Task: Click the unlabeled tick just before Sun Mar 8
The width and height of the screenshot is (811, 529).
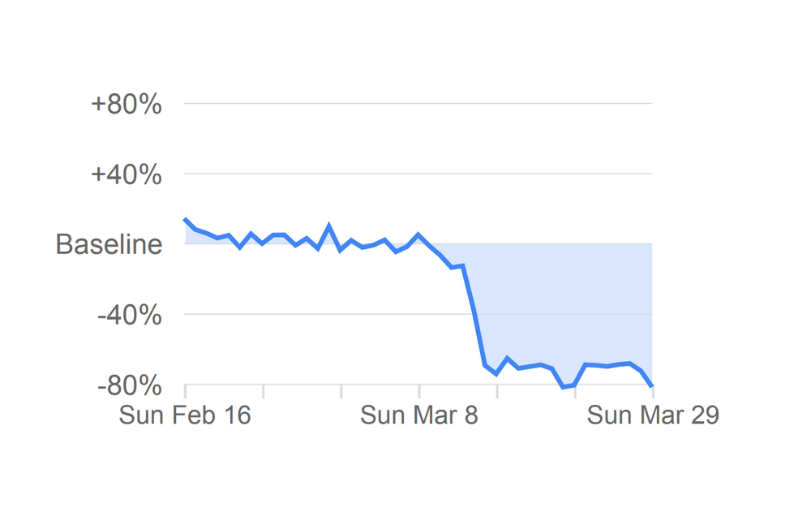Action: point(341,391)
